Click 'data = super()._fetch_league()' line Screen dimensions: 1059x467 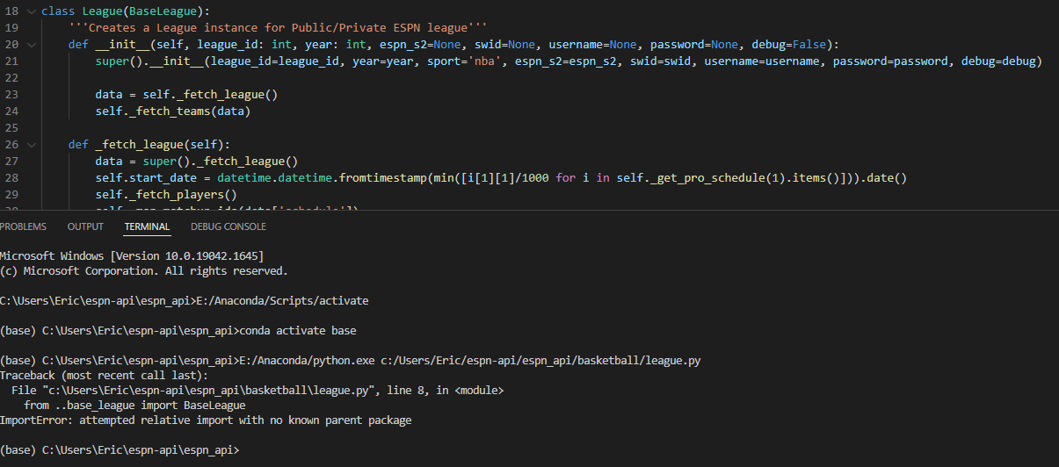click(x=197, y=162)
